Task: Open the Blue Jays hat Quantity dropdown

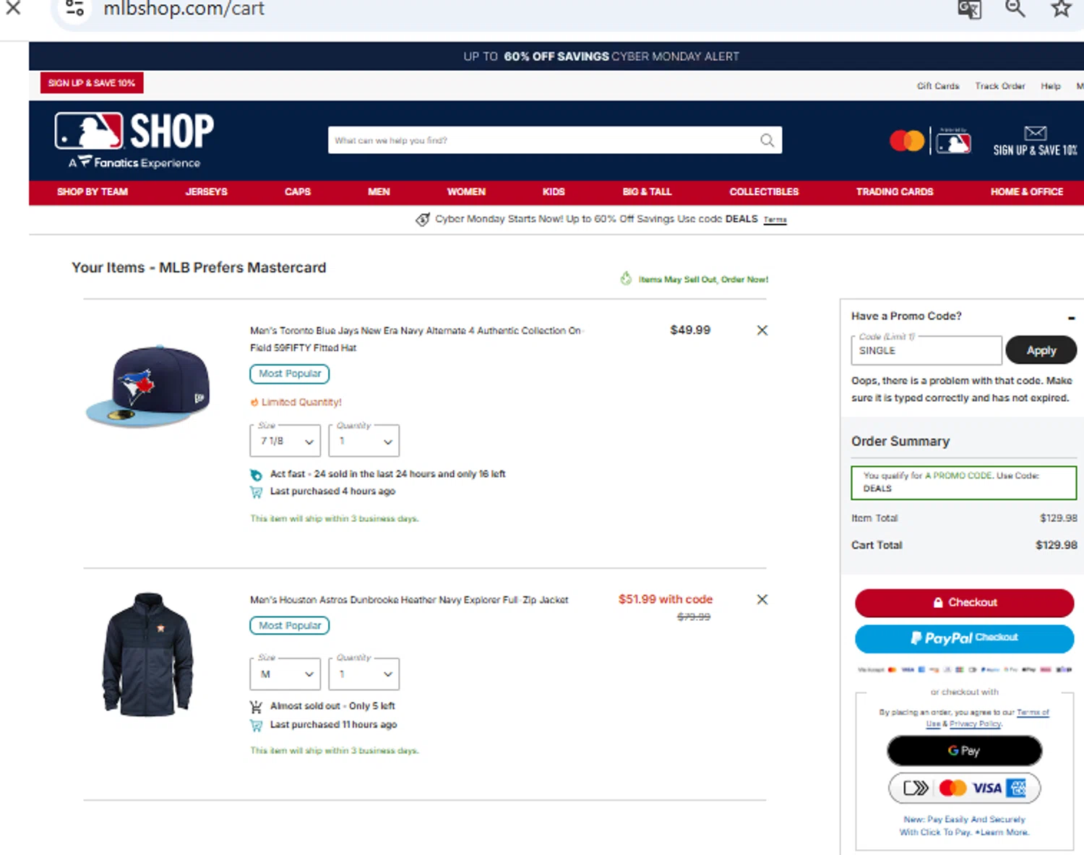Action: [x=364, y=440]
